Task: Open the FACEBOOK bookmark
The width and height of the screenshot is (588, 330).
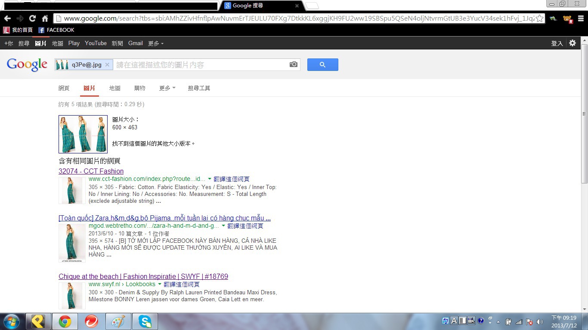Action: [56, 30]
